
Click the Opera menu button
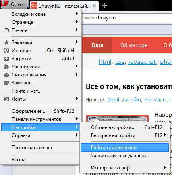click(x=14, y=4)
